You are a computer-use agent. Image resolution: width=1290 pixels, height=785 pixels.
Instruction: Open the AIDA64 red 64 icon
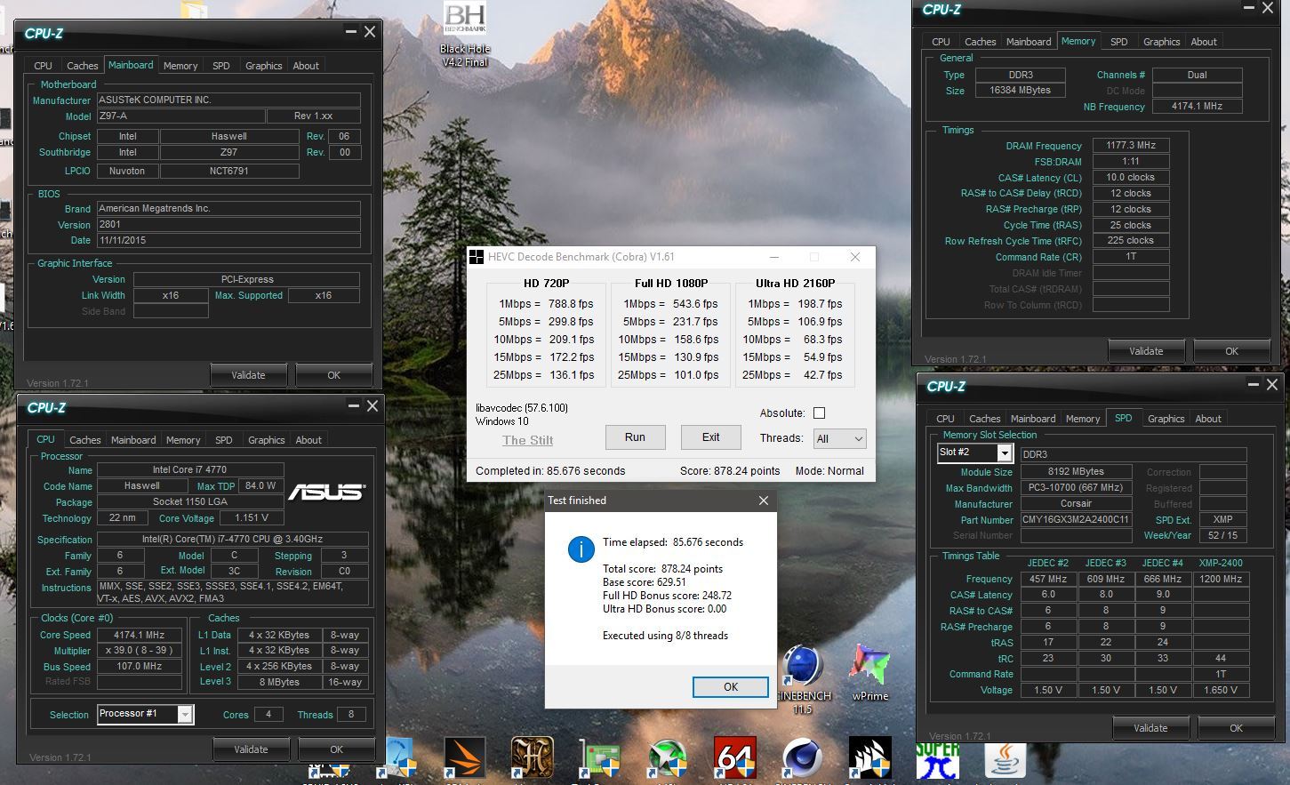tap(735, 758)
